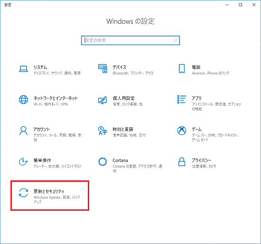Click the text 'Android、iPhone のリンク'
Image resolution: width=261 pixels, height=244 pixels.
click(210, 73)
